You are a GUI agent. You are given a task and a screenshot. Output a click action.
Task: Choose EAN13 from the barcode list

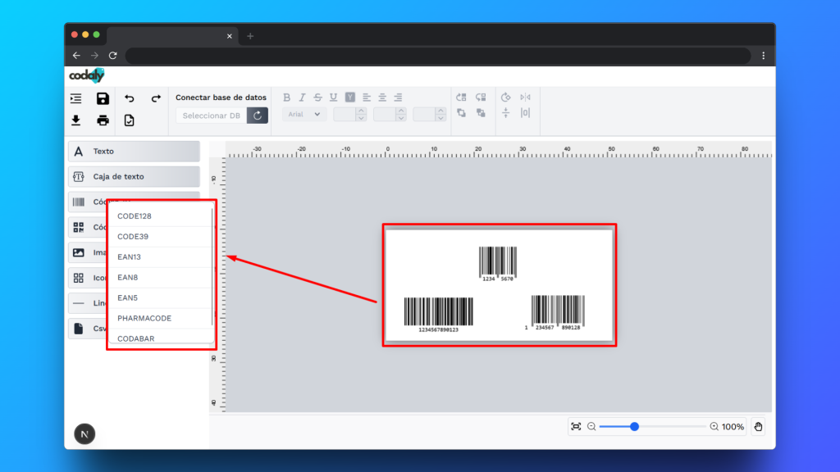160,256
